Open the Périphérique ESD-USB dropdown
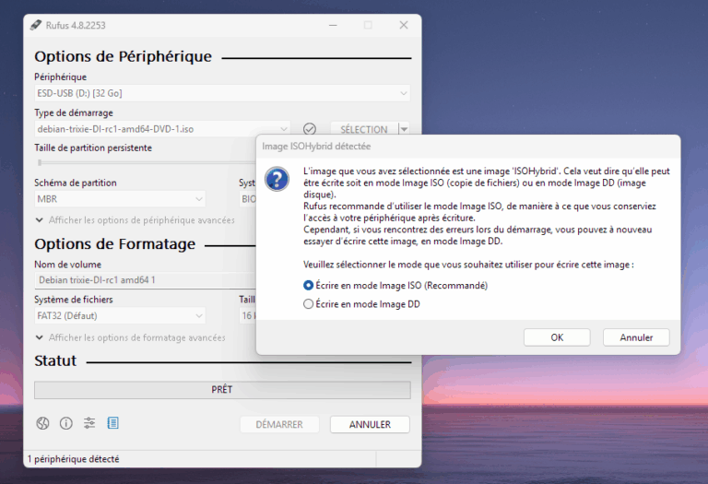The width and height of the screenshot is (708, 484). coord(222,93)
